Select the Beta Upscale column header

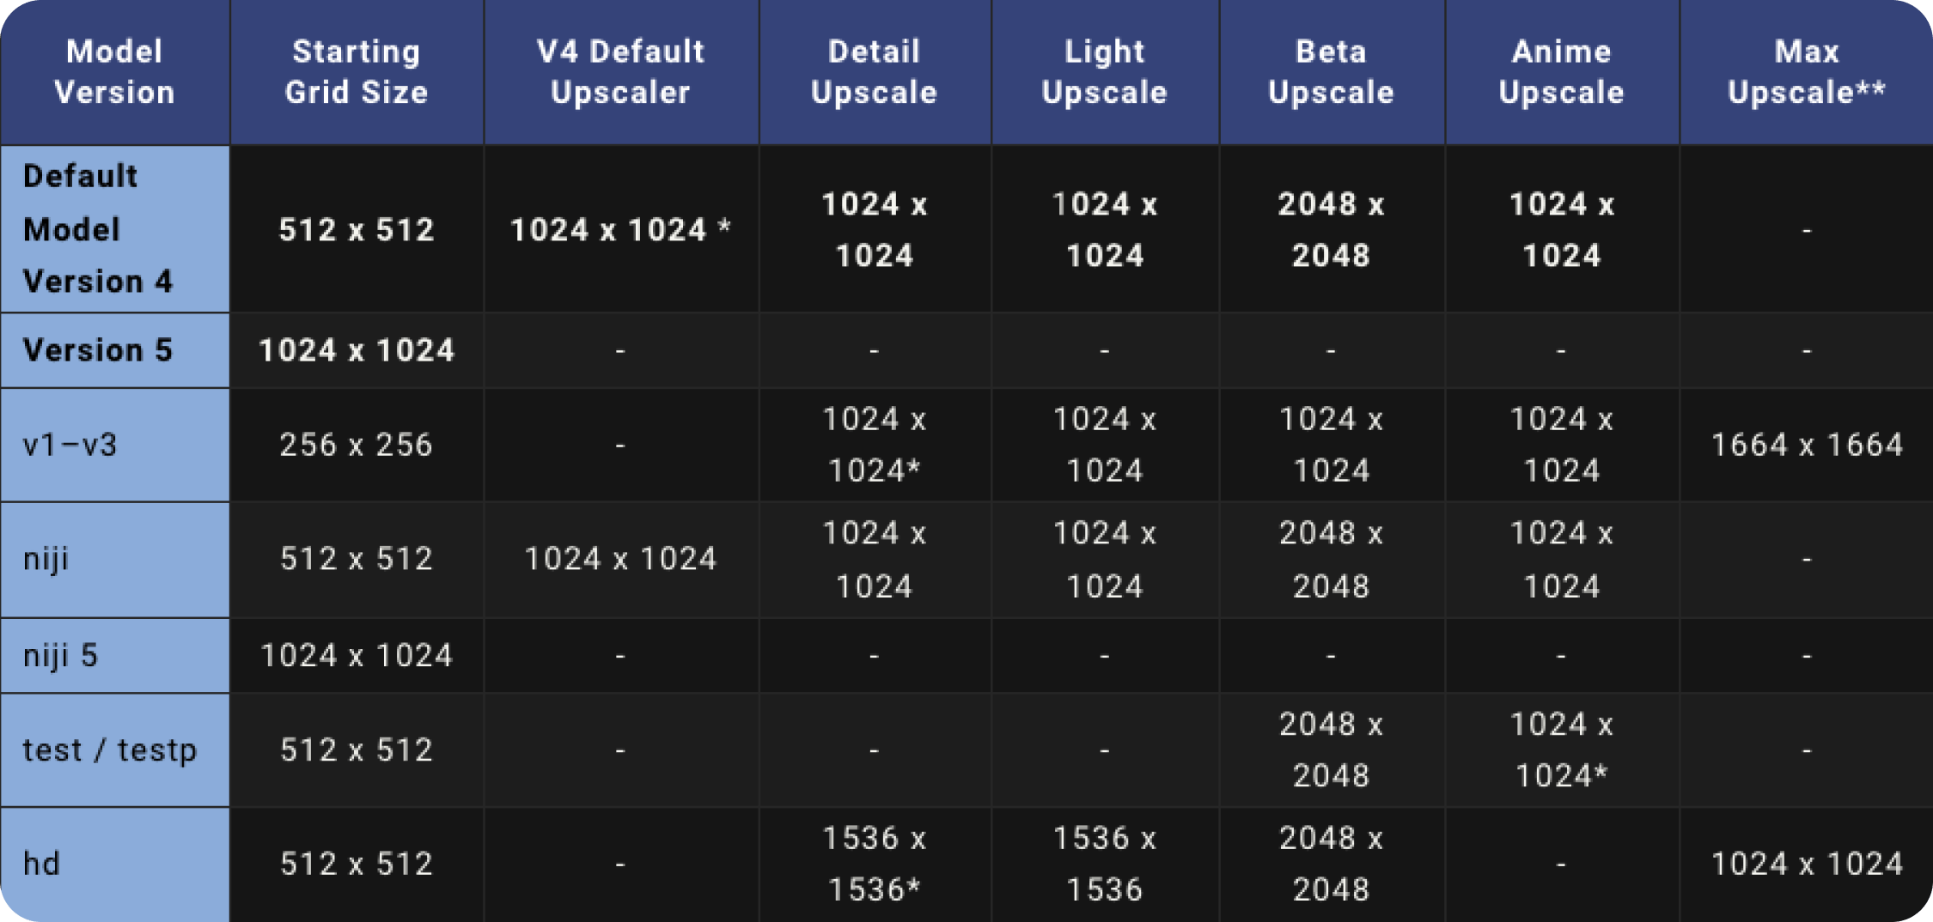[x=1331, y=72]
